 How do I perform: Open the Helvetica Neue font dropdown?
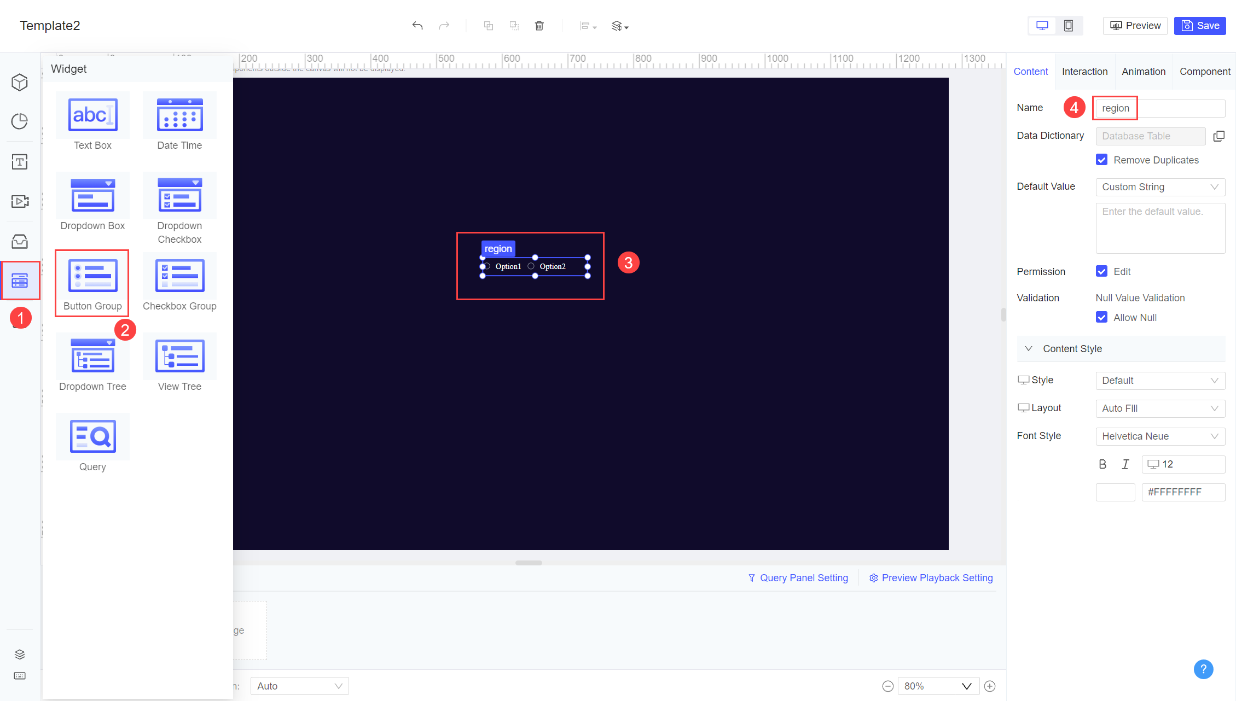coord(1160,436)
